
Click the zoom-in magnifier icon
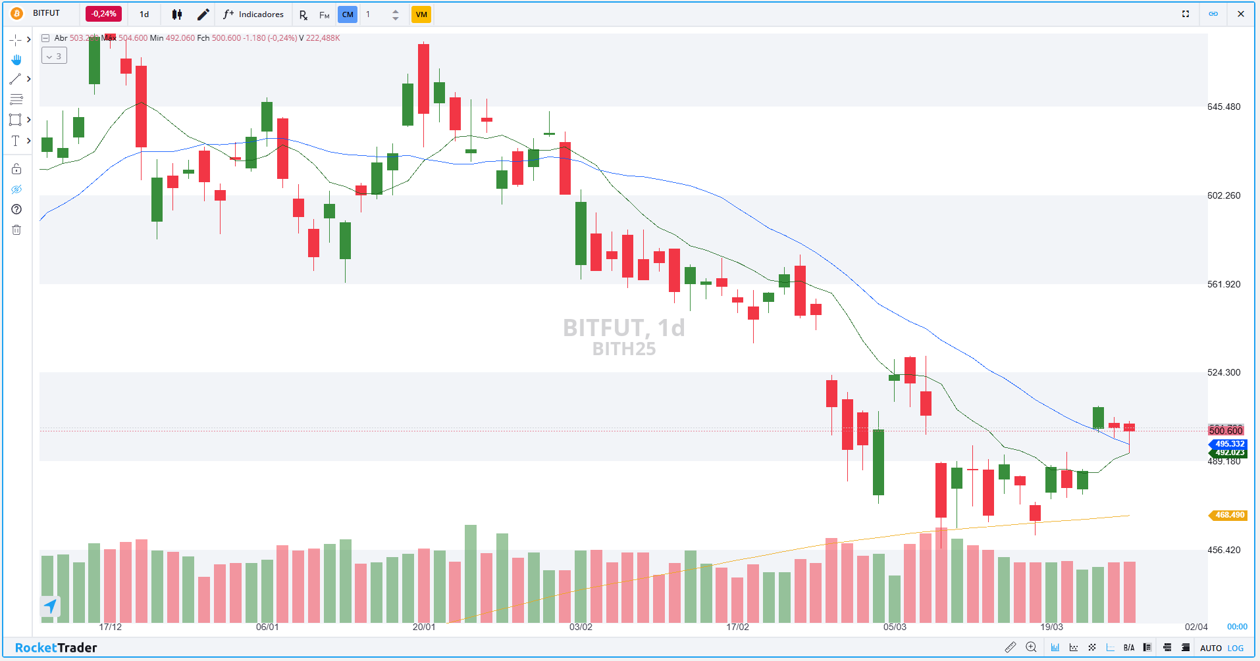[x=1031, y=647]
